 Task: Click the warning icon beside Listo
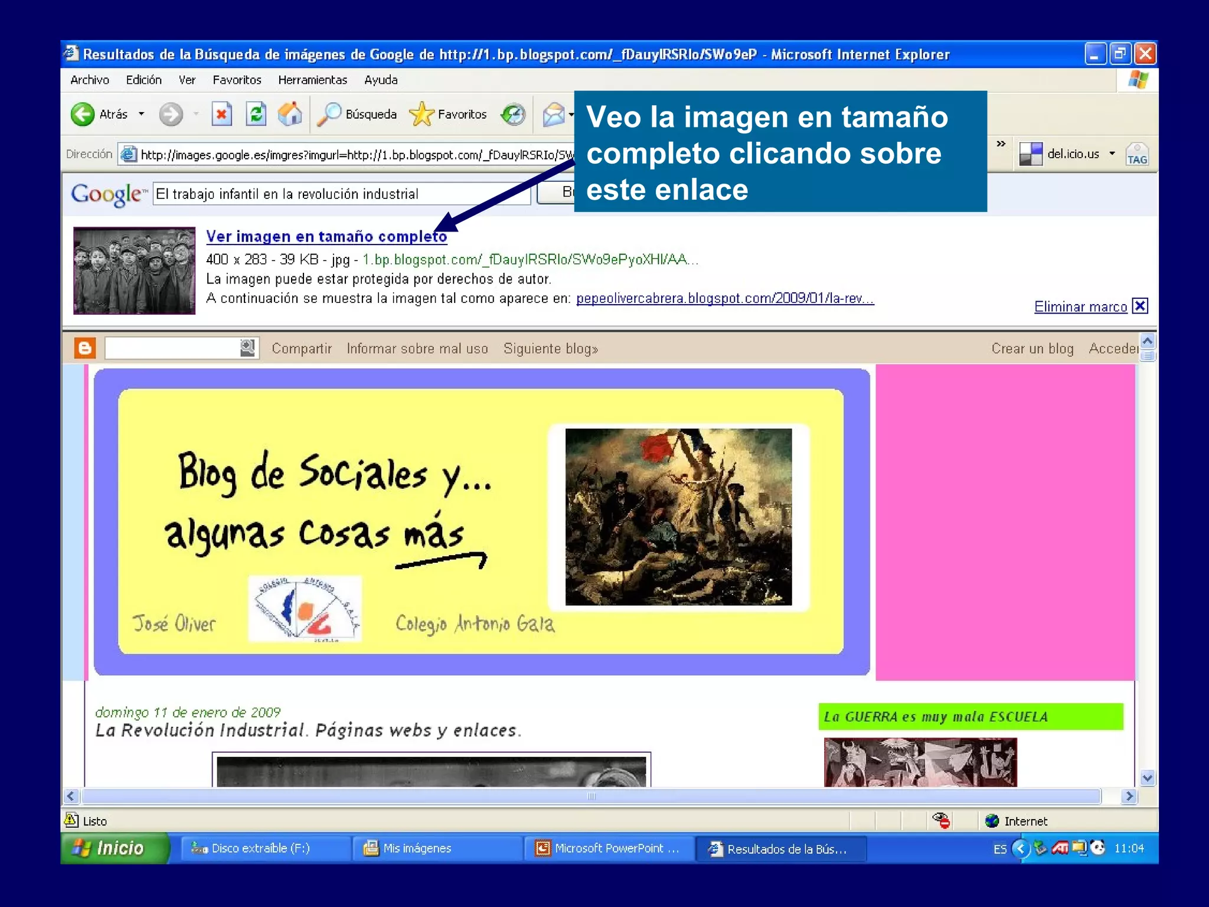[71, 820]
